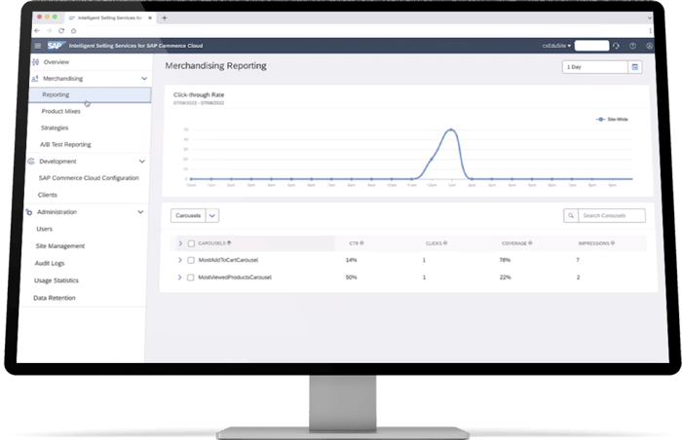This screenshot has height=440, width=682.
Task: Collapse the Merchandising section chevron
Action: [144, 79]
